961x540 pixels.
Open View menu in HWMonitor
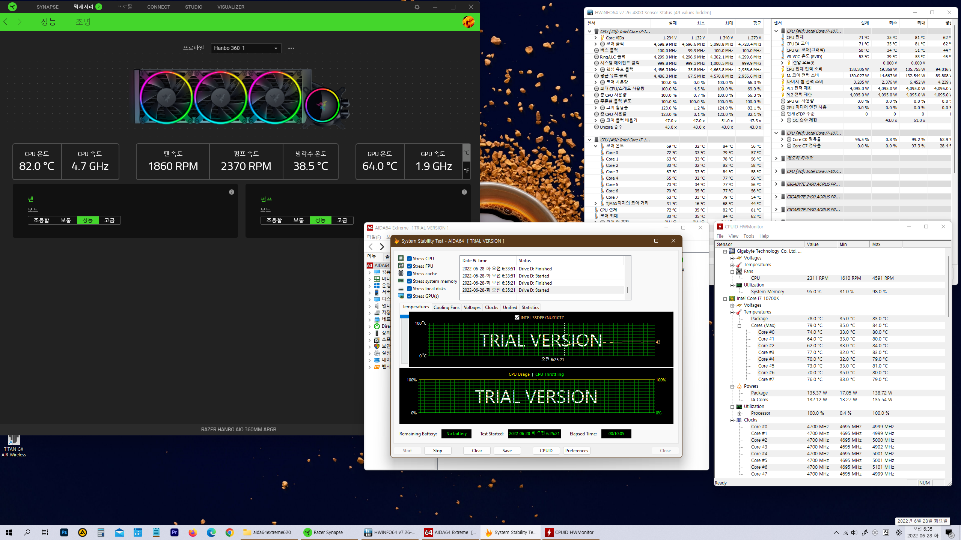pos(733,236)
